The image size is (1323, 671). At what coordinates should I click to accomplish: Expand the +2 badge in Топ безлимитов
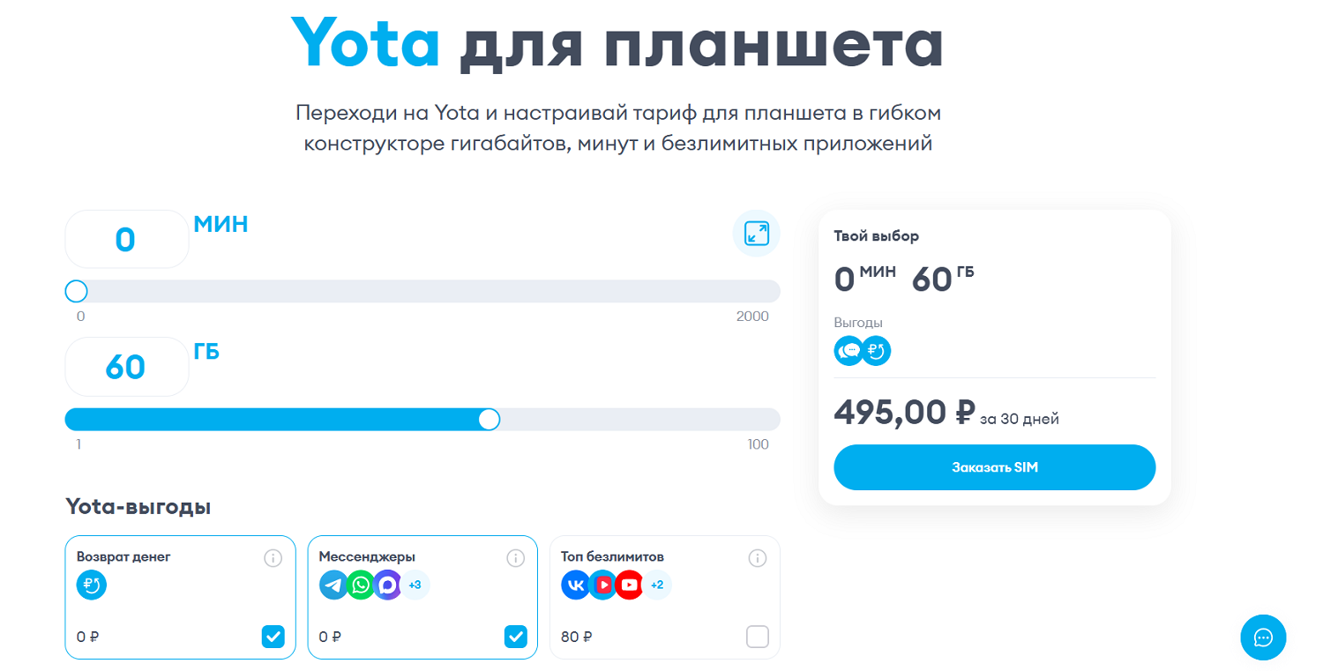pos(657,585)
